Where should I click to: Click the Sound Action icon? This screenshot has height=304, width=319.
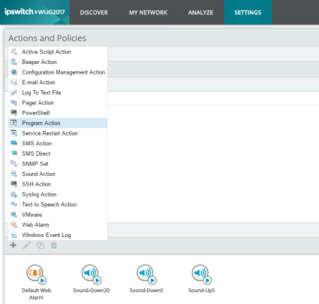point(14,174)
